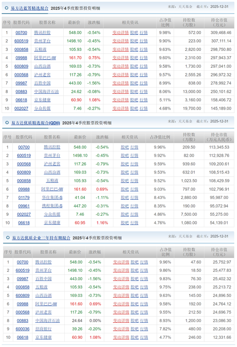Open 泸州老窖 name link in 三年持有期混合 table

43,312
